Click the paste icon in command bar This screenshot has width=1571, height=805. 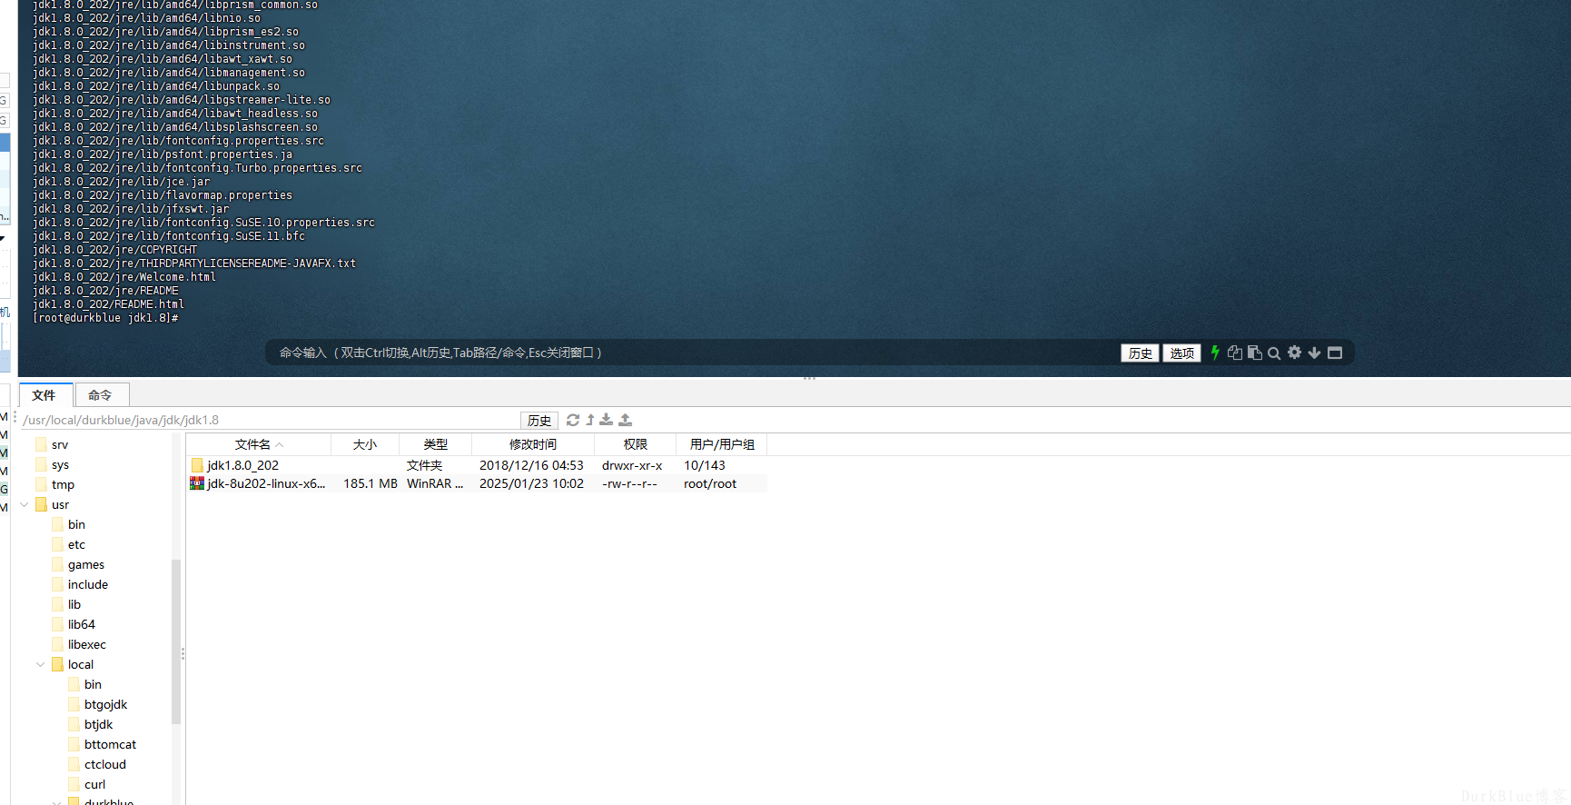coord(1254,353)
